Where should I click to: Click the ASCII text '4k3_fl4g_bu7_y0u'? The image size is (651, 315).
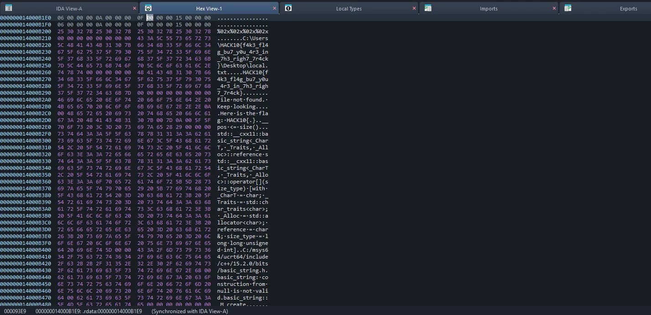[243, 79]
